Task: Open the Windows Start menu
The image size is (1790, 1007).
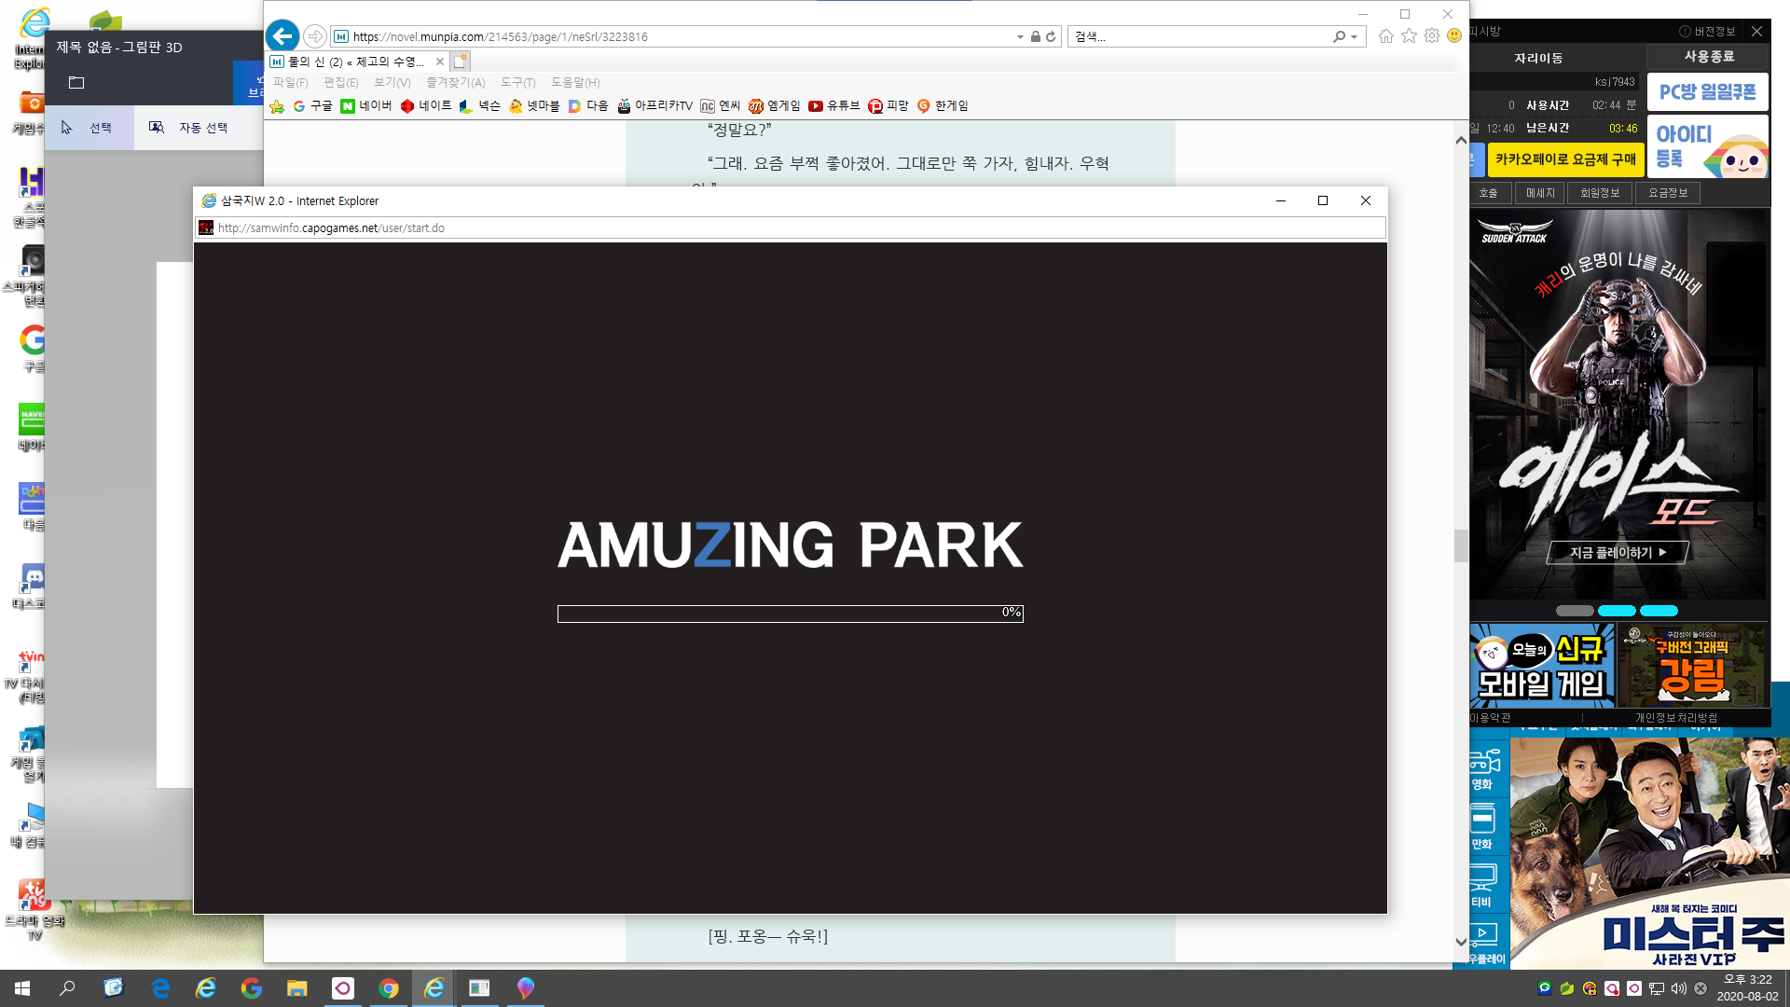Action: coord(22,988)
